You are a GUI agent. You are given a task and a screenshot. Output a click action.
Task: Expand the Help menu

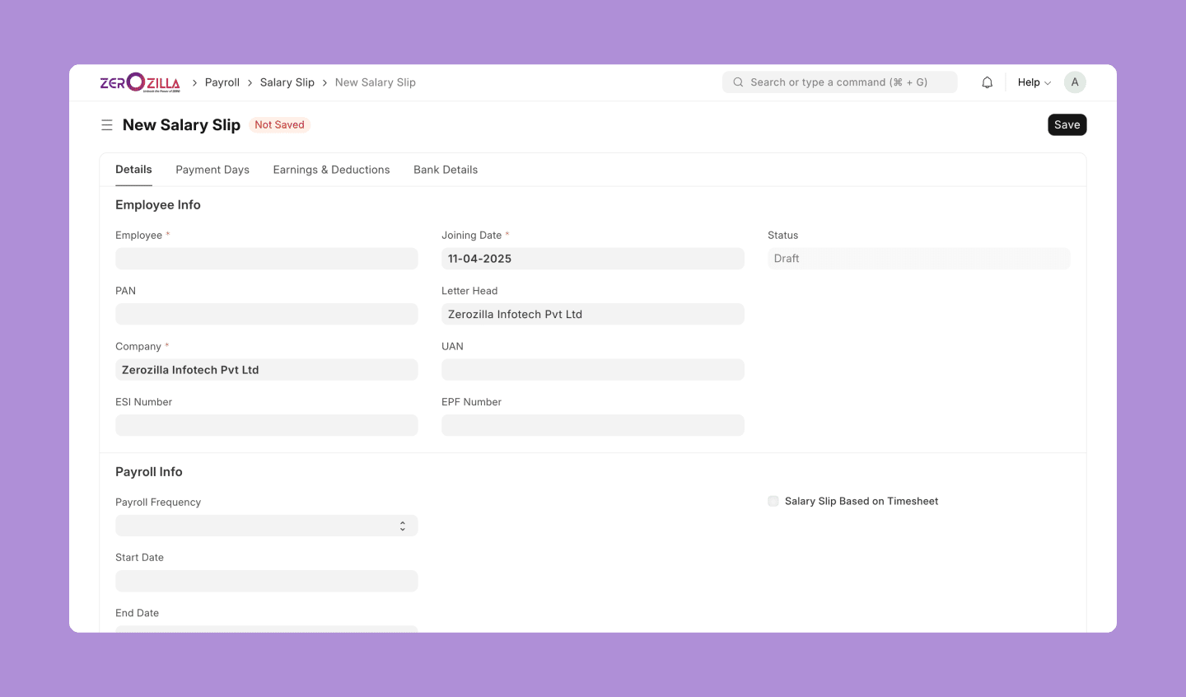(x=1034, y=82)
